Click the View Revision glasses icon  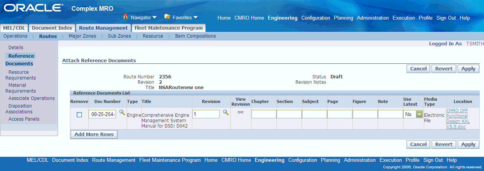pos(241,112)
